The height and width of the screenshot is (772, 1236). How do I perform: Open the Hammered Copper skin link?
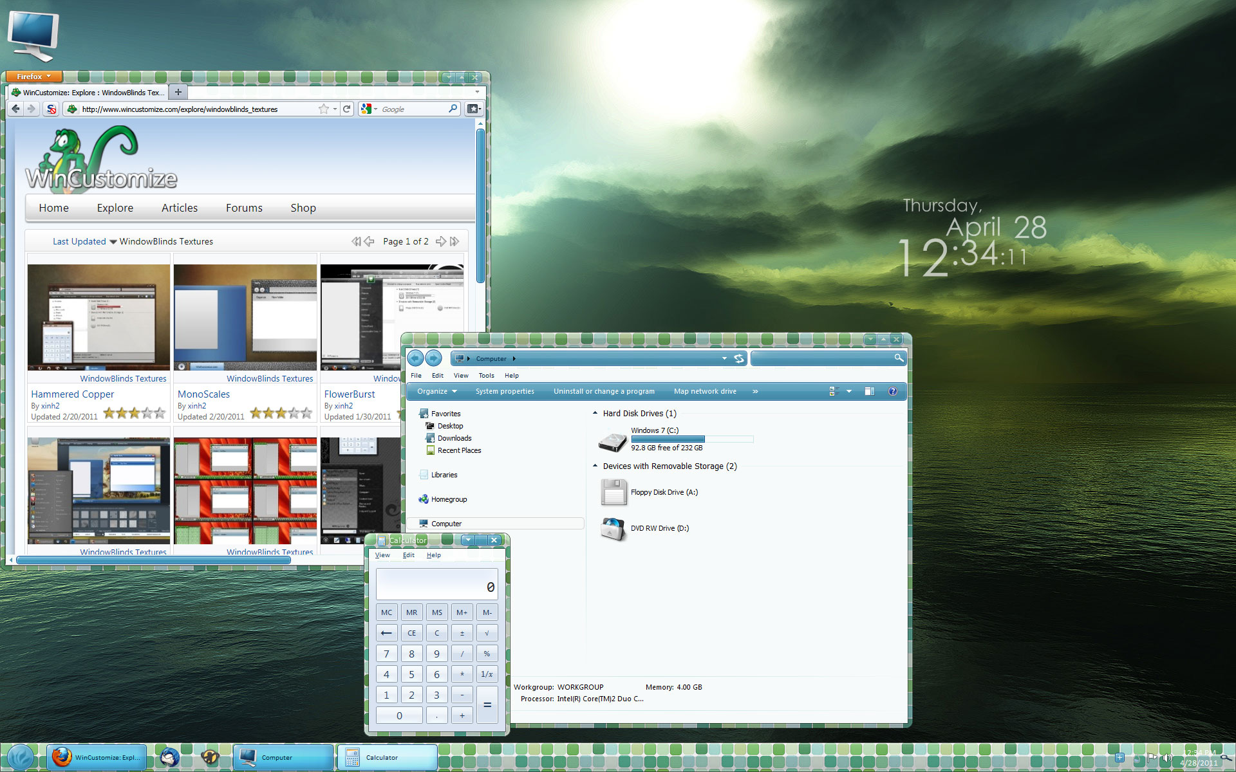point(72,394)
